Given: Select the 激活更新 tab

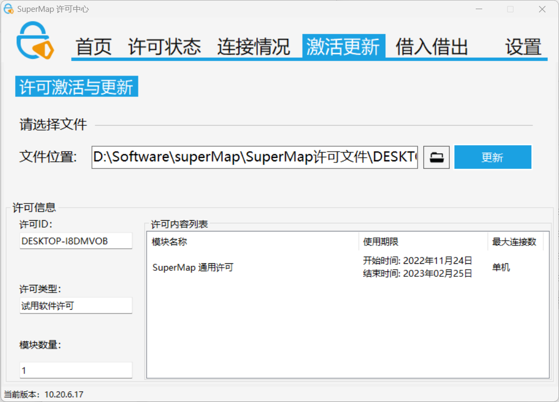Looking at the screenshot, I should 344,46.
